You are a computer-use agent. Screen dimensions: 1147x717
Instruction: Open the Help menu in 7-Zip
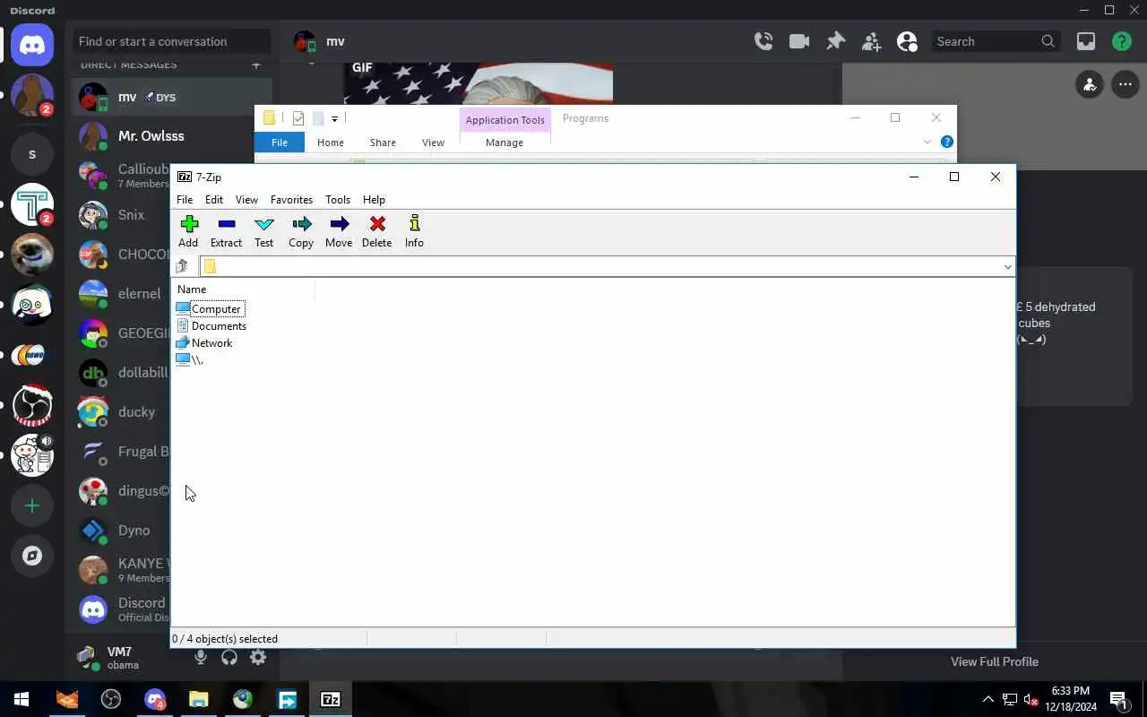(374, 200)
